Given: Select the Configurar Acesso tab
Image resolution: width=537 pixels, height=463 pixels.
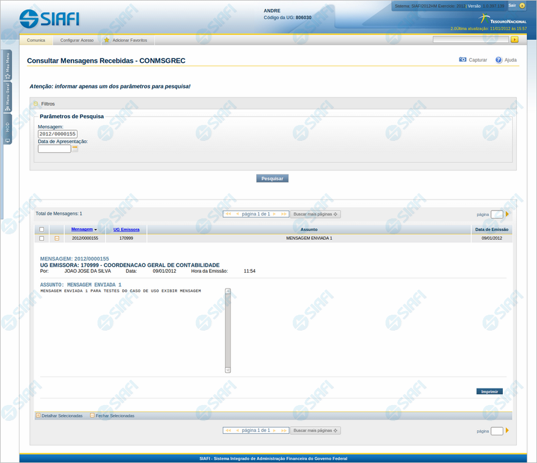Looking at the screenshot, I should click(77, 40).
